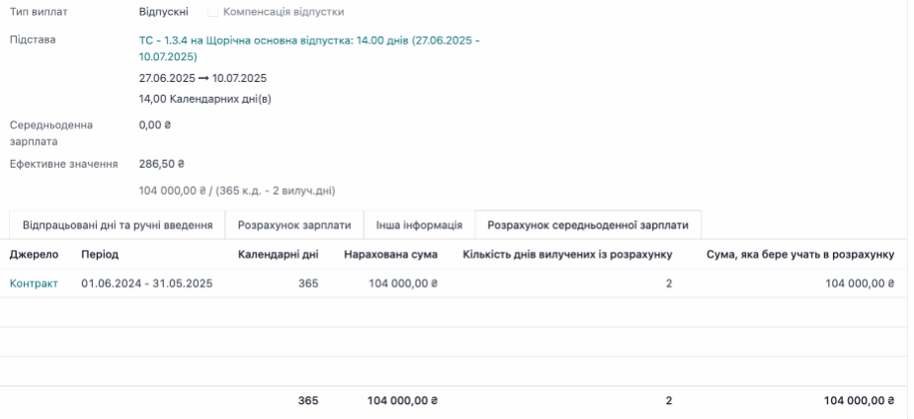
Task: Click the 14,00 Календарних дні(в) duration text
Action: [x=205, y=99]
